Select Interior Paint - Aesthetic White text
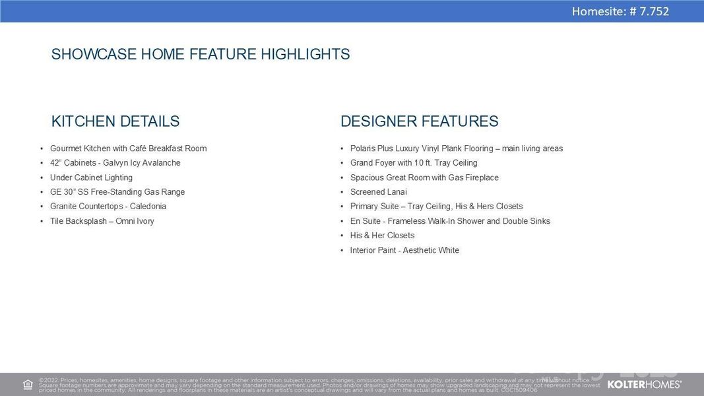The image size is (704, 396). tap(404, 250)
